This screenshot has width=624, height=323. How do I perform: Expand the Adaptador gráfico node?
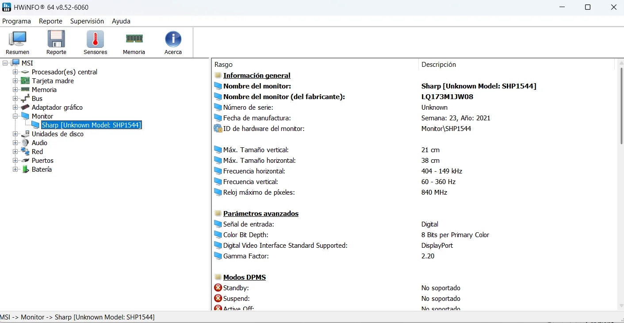[15, 107]
